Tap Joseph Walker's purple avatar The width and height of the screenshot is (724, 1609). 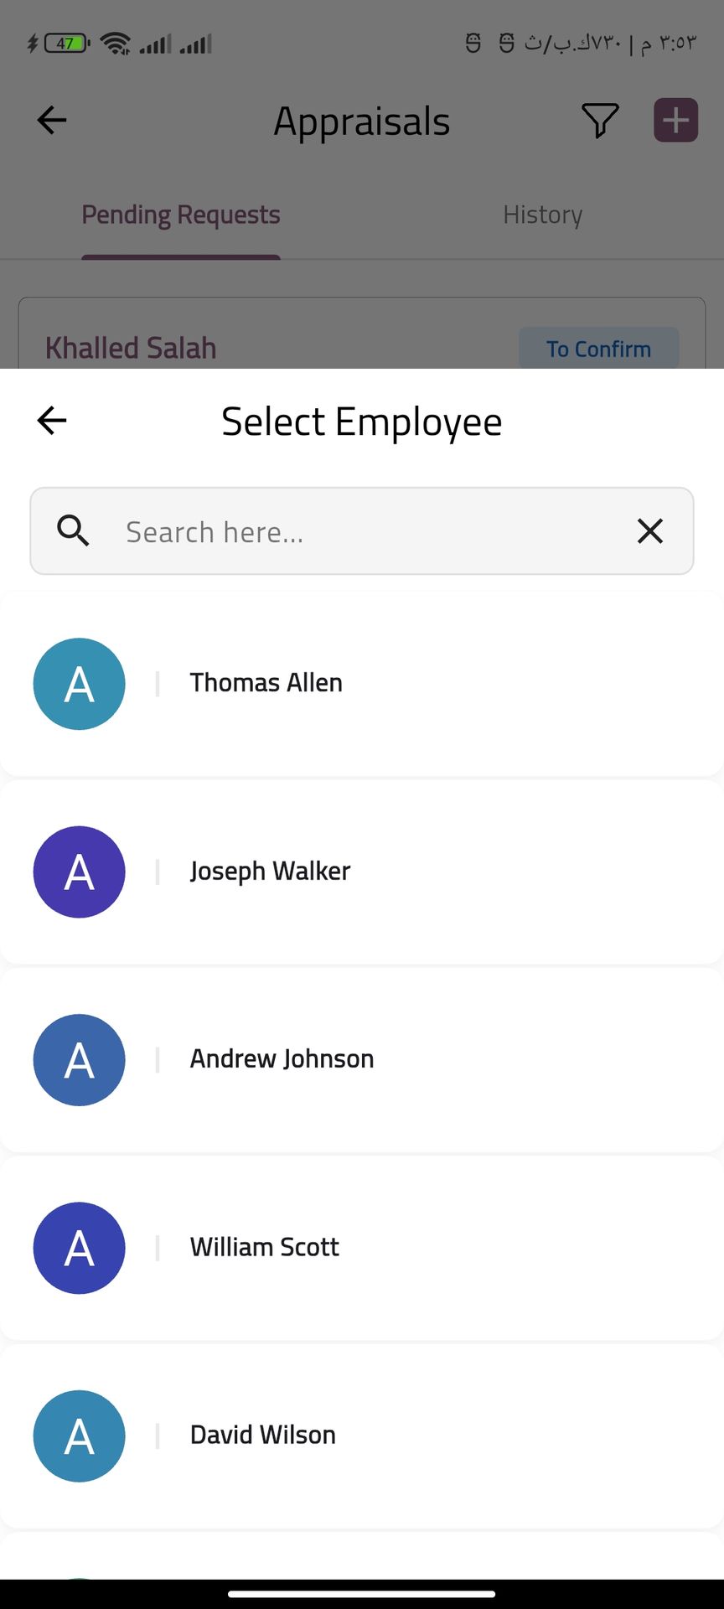click(80, 872)
